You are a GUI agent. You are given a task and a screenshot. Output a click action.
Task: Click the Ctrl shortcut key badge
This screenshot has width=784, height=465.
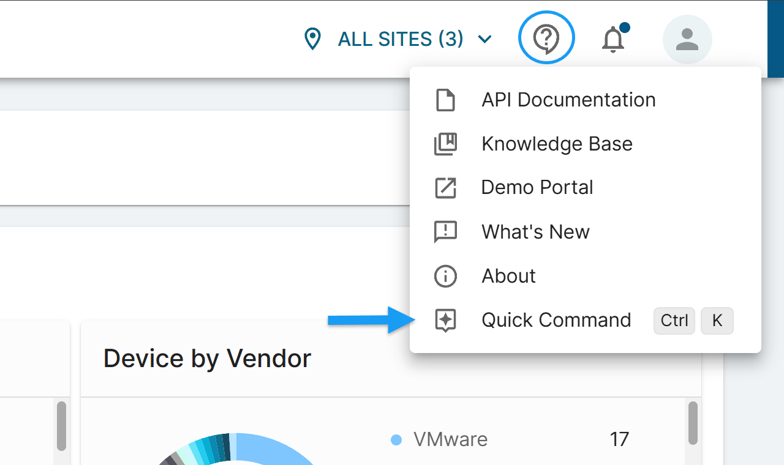pyautogui.click(x=674, y=321)
